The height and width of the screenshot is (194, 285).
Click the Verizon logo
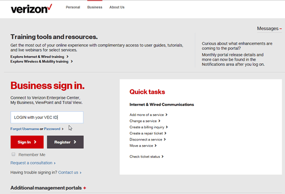[x=31, y=8]
